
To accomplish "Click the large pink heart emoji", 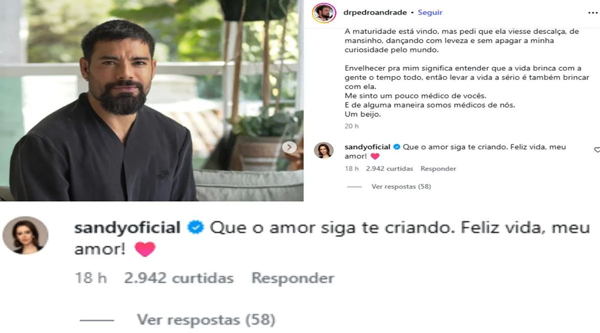I will click(145, 249).
